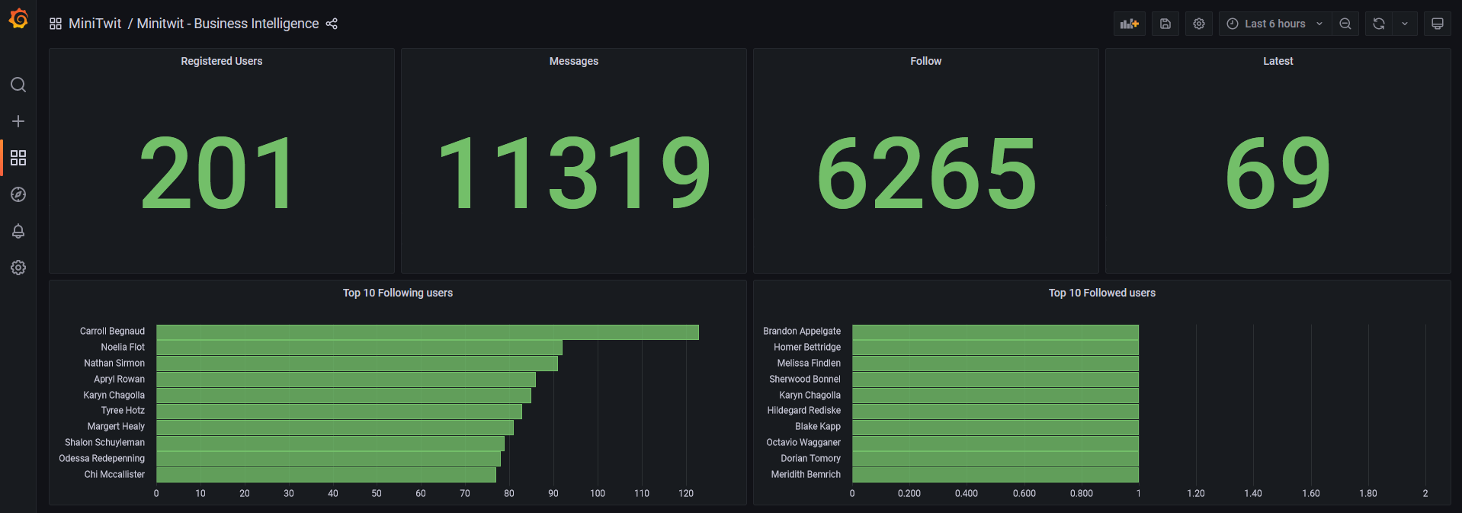Click the Noelia Flot bar
Image resolution: width=1462 pixels, height=513 pixels.
tap(359, 348)
